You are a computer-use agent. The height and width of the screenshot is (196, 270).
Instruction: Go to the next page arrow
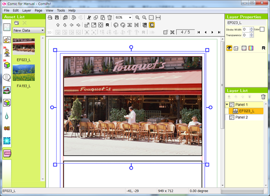point(212,32)
